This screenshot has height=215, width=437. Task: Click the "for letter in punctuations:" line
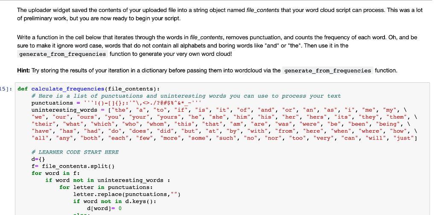click(106, 187)
